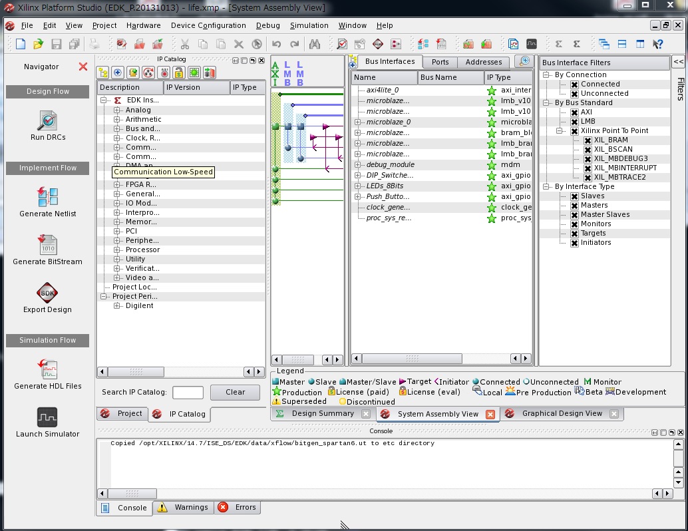Expand the debug_module row
Viewport: 688px width, 531px height.
coord(357,164)
